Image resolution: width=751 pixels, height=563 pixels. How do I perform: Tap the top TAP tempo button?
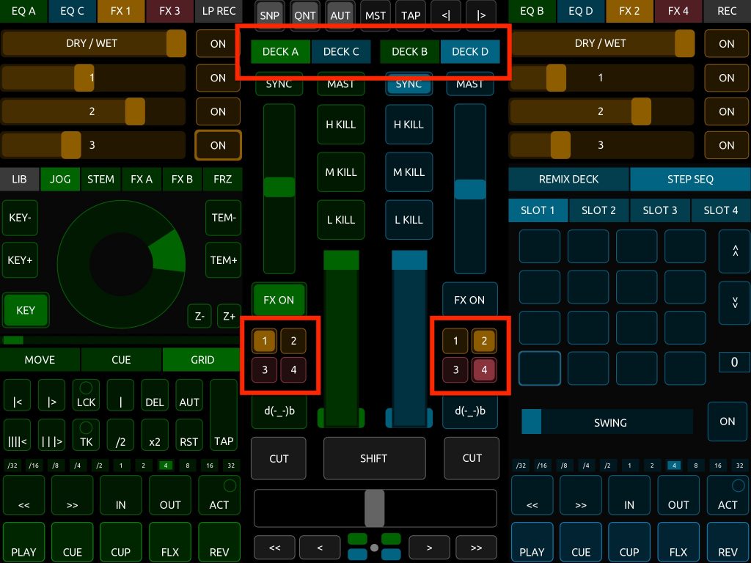[x=411, y=15]
